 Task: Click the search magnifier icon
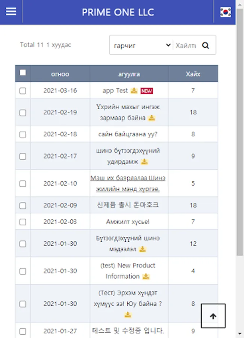point(206,45)
